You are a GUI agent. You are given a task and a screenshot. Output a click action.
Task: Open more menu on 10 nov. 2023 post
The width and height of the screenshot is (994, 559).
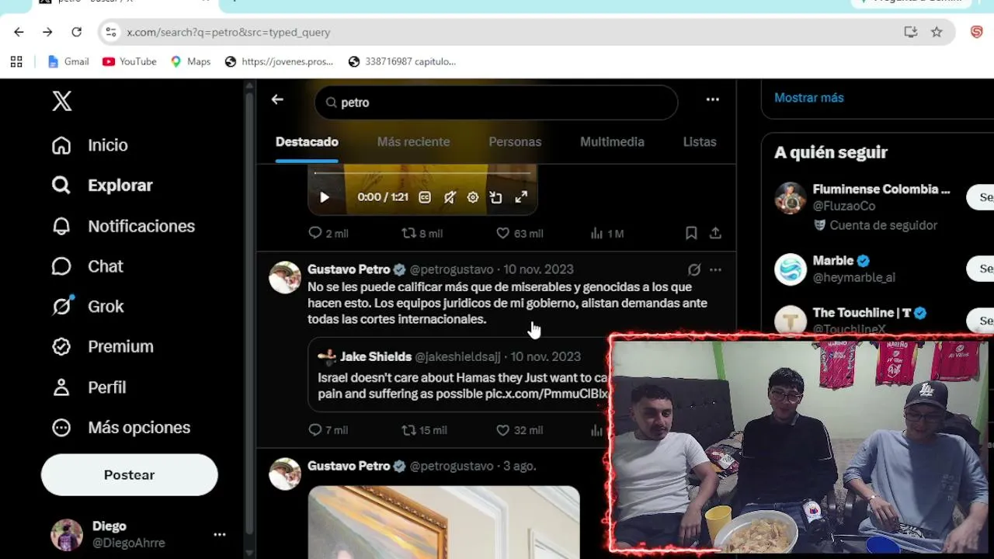[x=715, y=269]
